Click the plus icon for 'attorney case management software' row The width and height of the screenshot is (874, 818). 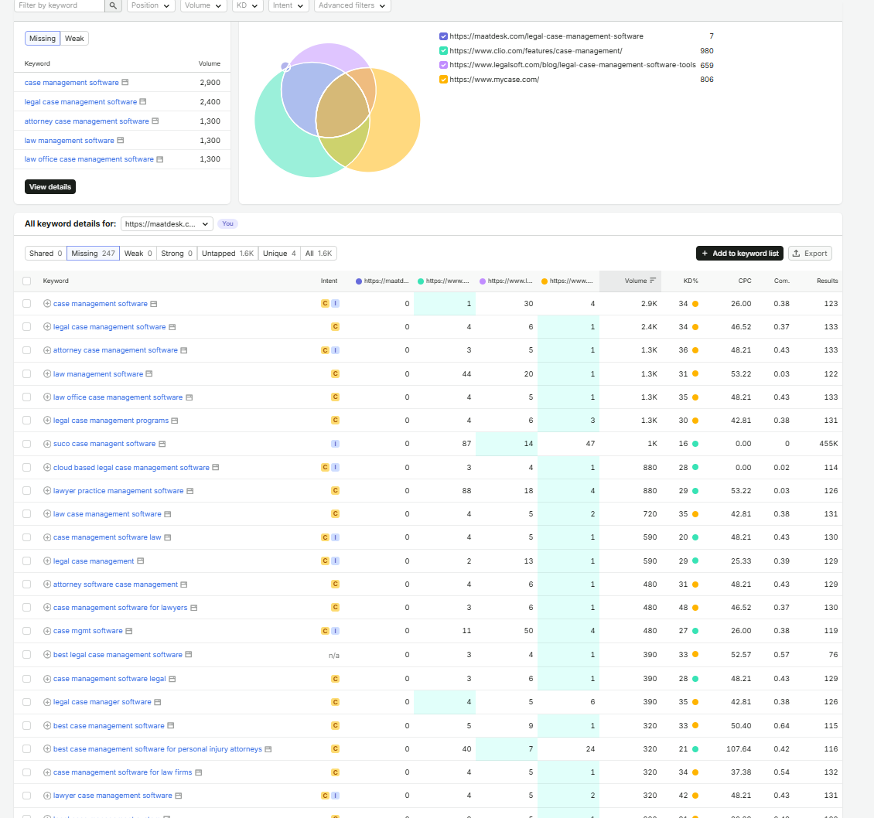47,350
